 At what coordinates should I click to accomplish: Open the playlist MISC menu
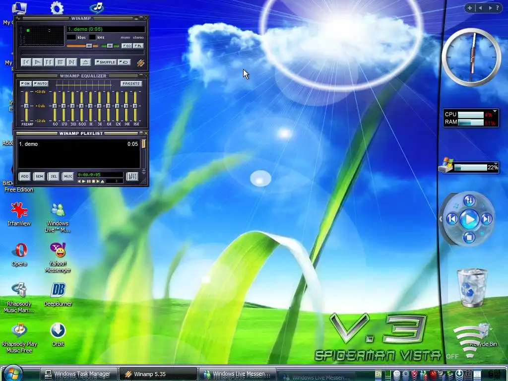coord(67,176)
